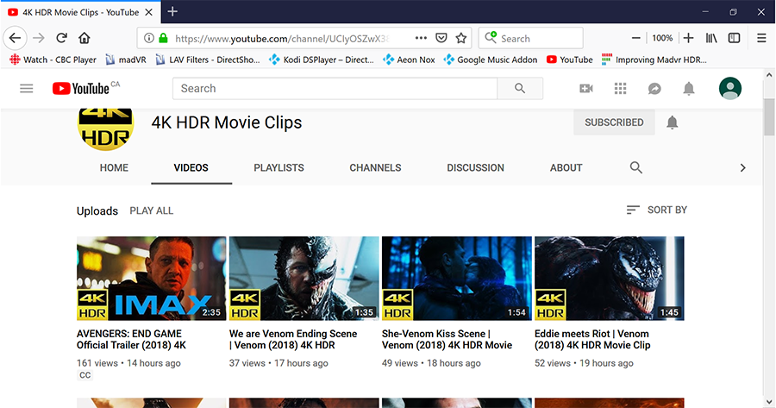
Task: Close the 4K HDR Movie Clips tab
Action: pos(148,12)
